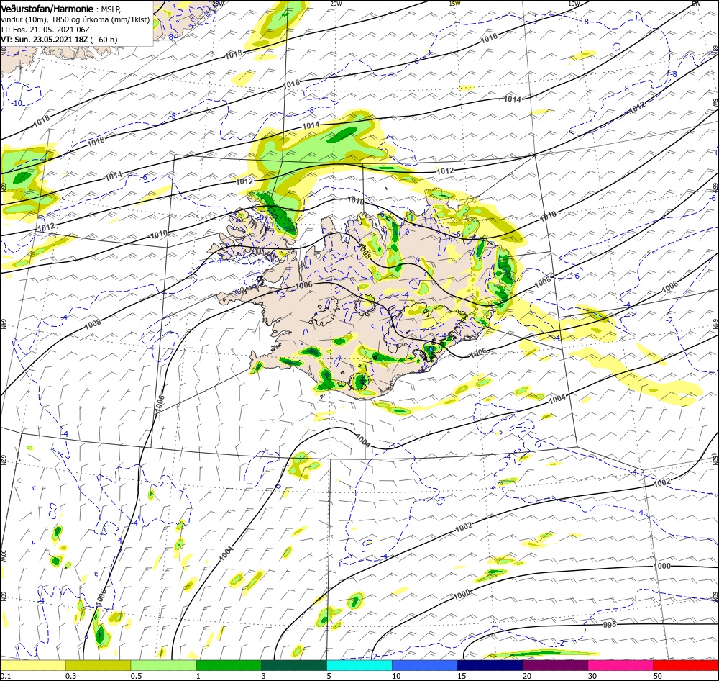Click the 'IT: Fös. 21. 05. 2021 06Z' line
This screenshot has height=681, width=719.
(x=45, y=30)
